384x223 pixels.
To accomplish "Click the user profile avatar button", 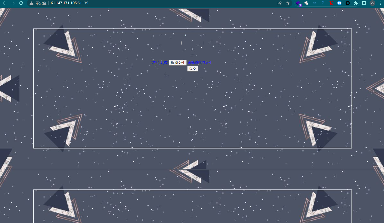I will point(372,3).
